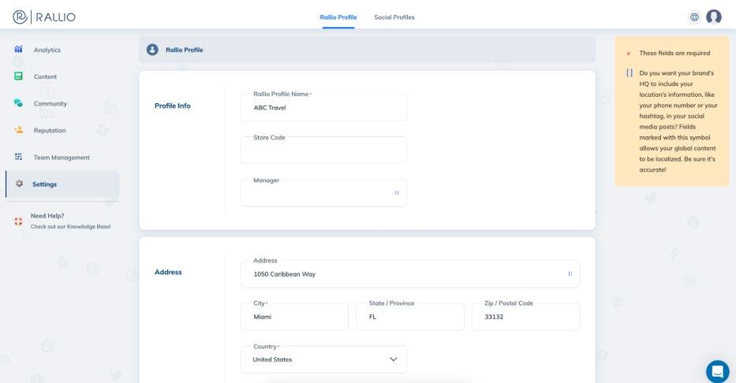
Task: Click the Team Management list icon
Action: point(18,157)
